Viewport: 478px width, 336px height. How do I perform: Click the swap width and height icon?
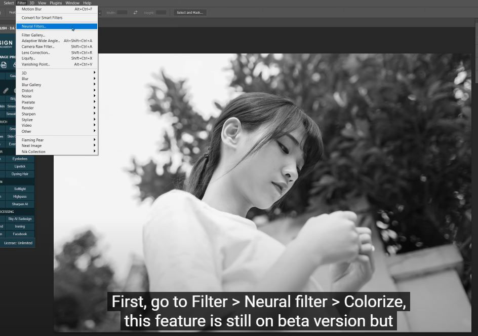[x=135, y=12]
